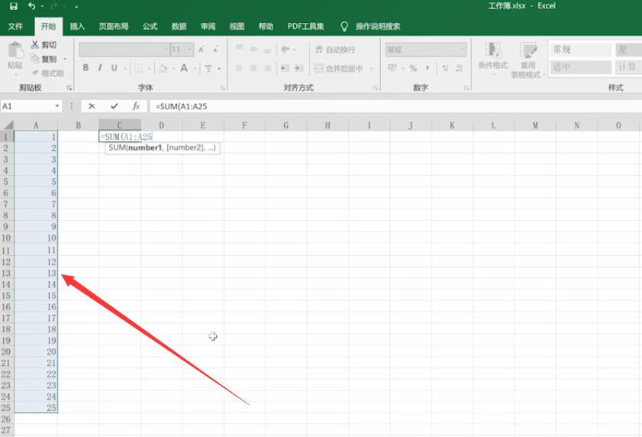Click the fx Insert Function button
642x437 pixels.
(x=137, y=106)
